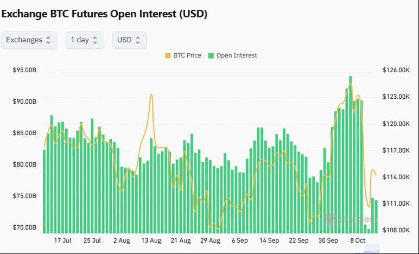419x254 pixels.
Task: Click the yellow BTC Price legend square
Action: (x=167, y=55)
